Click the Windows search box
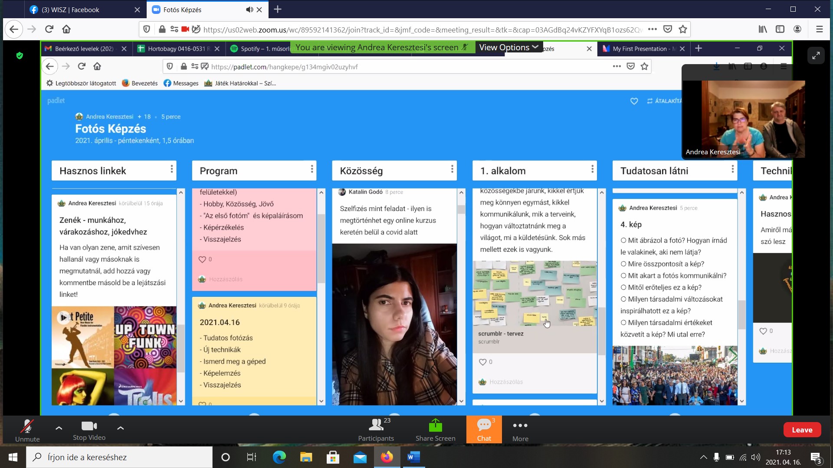The width and height of the screenshot is (833, 468). [119, 457]
